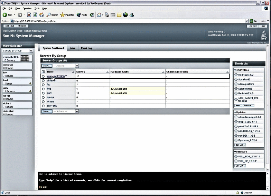Viewport: 271px width, 196px height.
Task: Select radio button for foo group
Action: (43, 85)
